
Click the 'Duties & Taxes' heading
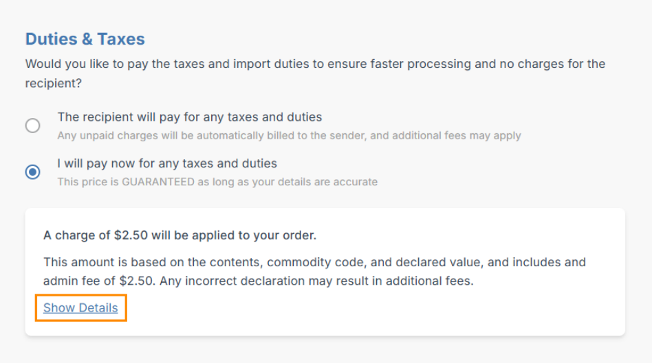pyautogui.click(x=85, y=39)
